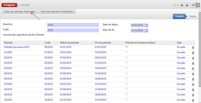Sort by Début de période column header

(x=69, y=43)
